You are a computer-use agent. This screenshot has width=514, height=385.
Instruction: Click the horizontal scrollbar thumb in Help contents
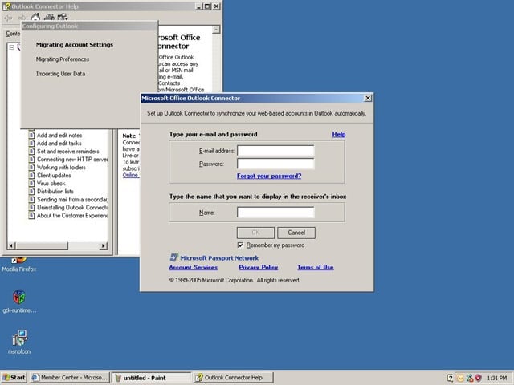pos(42,245)
